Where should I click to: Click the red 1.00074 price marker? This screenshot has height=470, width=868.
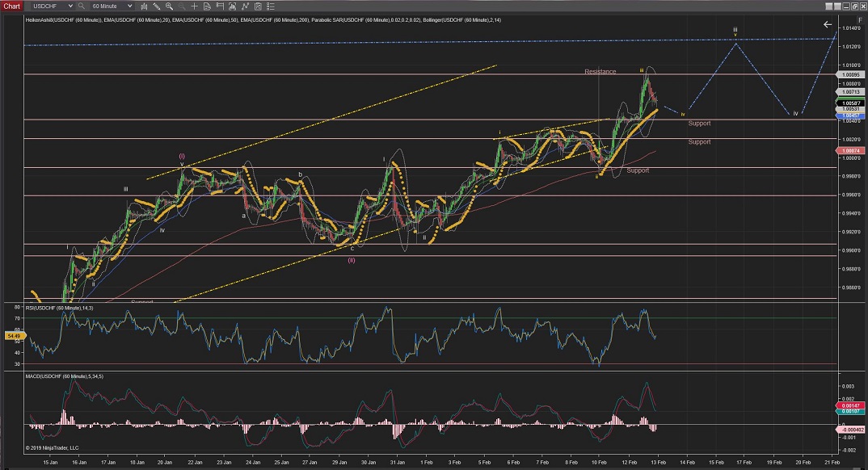click(x=851, y=150)
